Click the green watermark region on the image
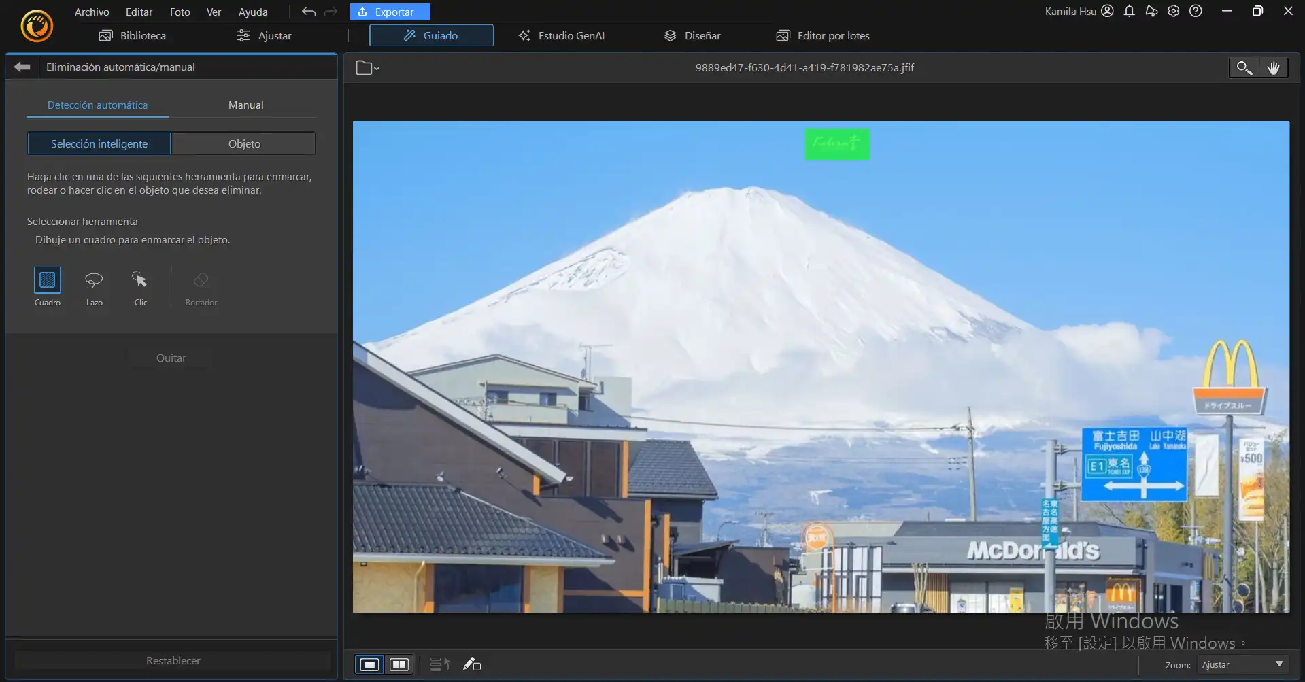 pyautogui.click(x=837, y=144)
